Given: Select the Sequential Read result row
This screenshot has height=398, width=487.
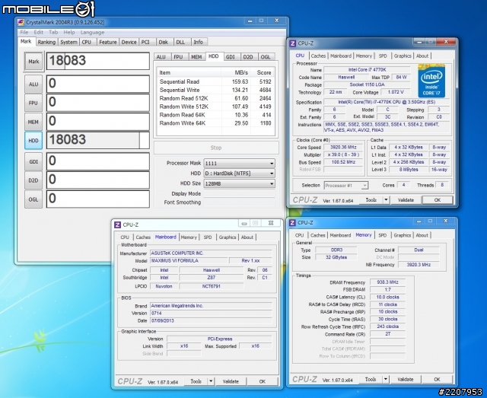Looking at the screenshot, I should click(x=215, y=81).
